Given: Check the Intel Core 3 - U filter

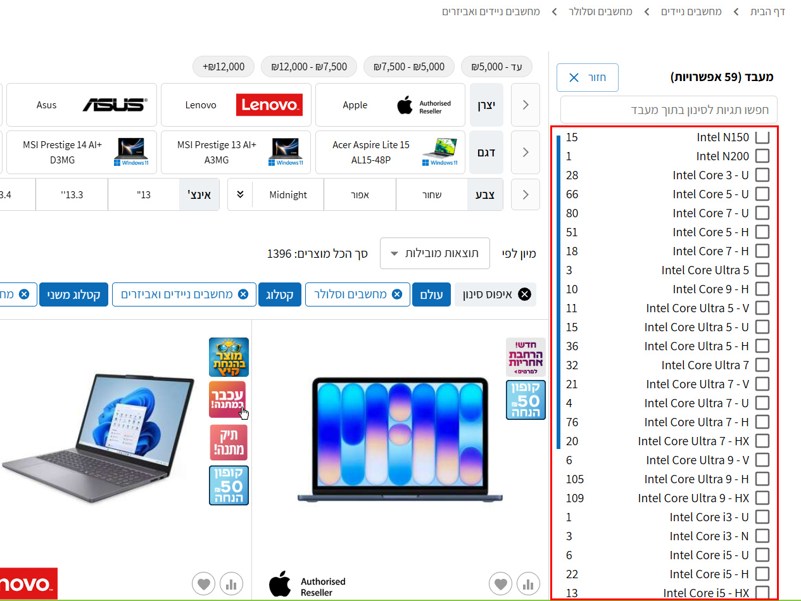Looking at the screenshot, I should click(x=762, y=175).
